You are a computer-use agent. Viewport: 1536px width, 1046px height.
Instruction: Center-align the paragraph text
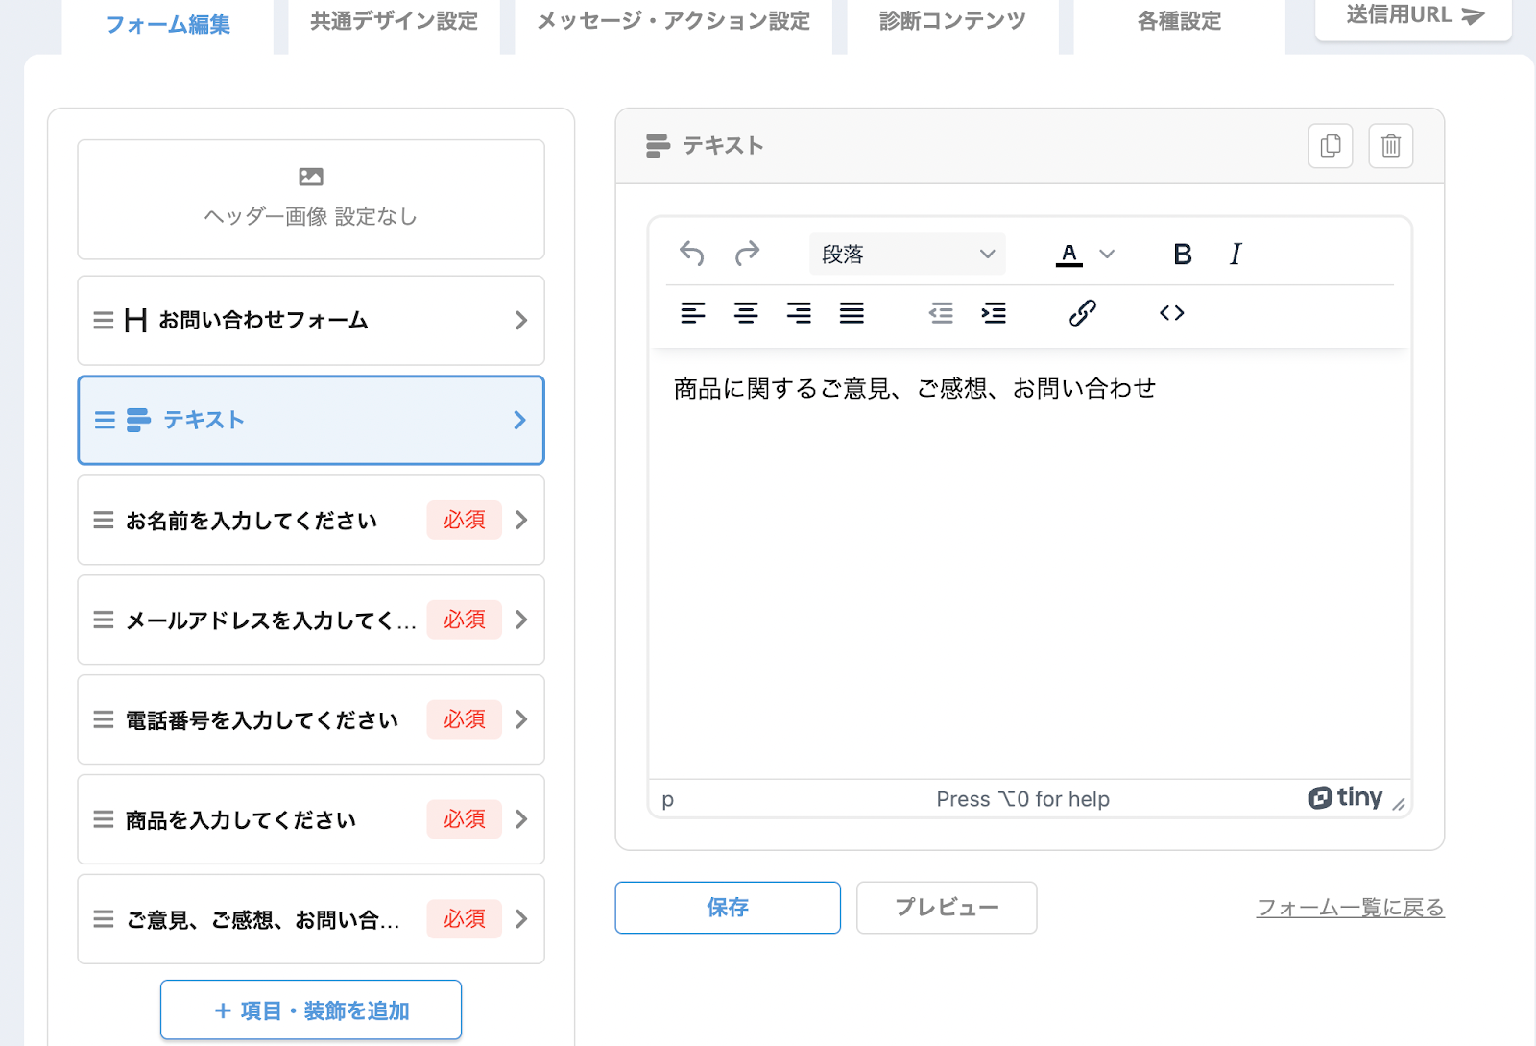tap(746, 313)
